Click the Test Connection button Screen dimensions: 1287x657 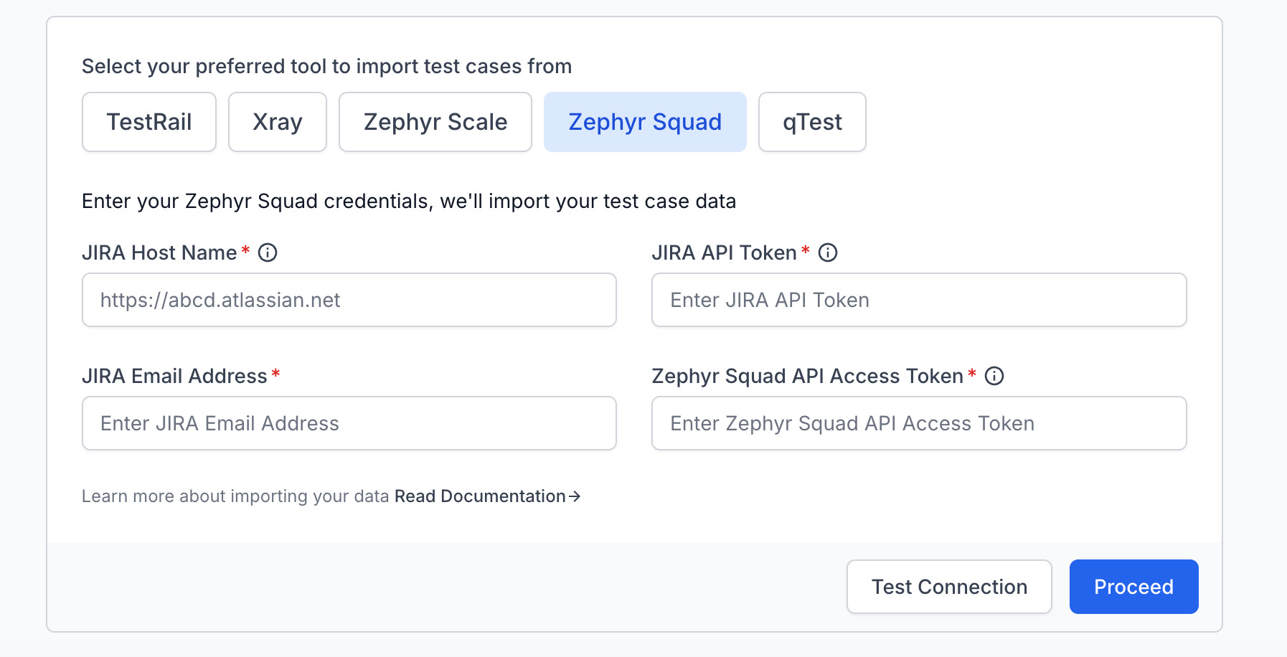(x=949, y=587)
